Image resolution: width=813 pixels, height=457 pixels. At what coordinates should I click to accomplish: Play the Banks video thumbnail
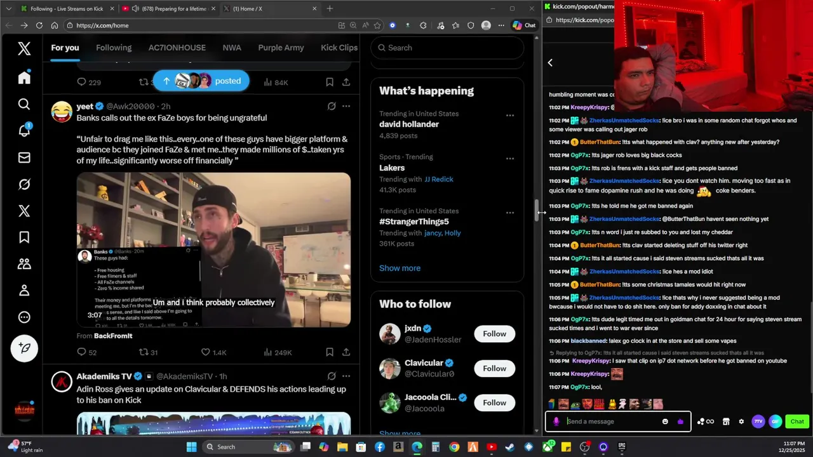point(213,249)
